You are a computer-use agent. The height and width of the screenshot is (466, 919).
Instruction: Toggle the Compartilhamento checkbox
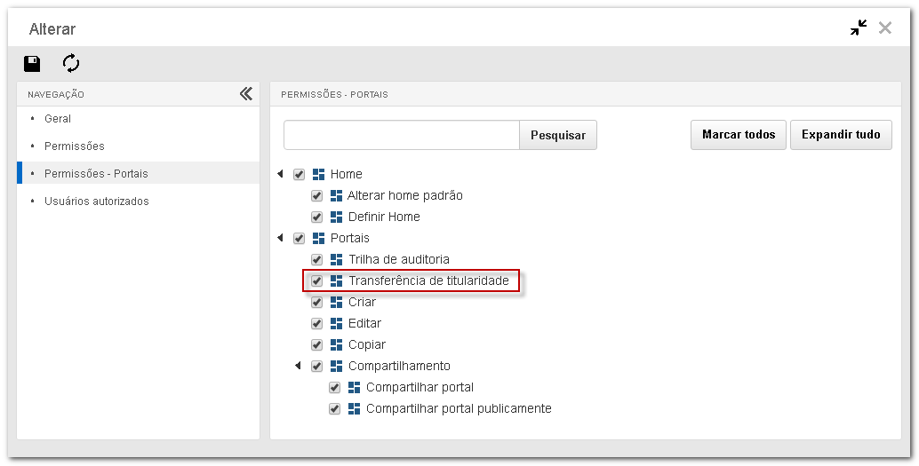pos(316,366)
